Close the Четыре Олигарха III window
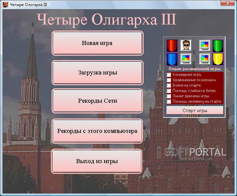The height and width of the screenshot is (196, 237). 228,3
